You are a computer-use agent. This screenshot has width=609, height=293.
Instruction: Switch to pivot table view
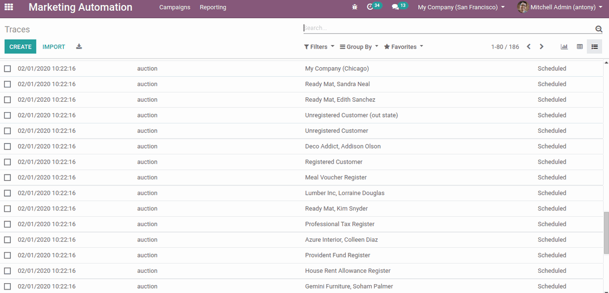coord(579,47)
